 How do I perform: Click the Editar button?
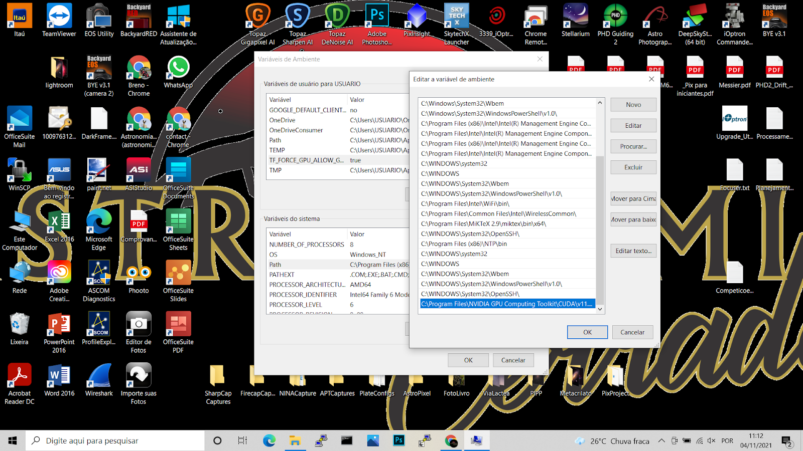pos(633,126)
